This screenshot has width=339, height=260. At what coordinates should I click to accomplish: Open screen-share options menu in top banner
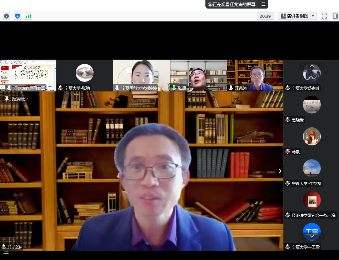(x=263, y=4)
